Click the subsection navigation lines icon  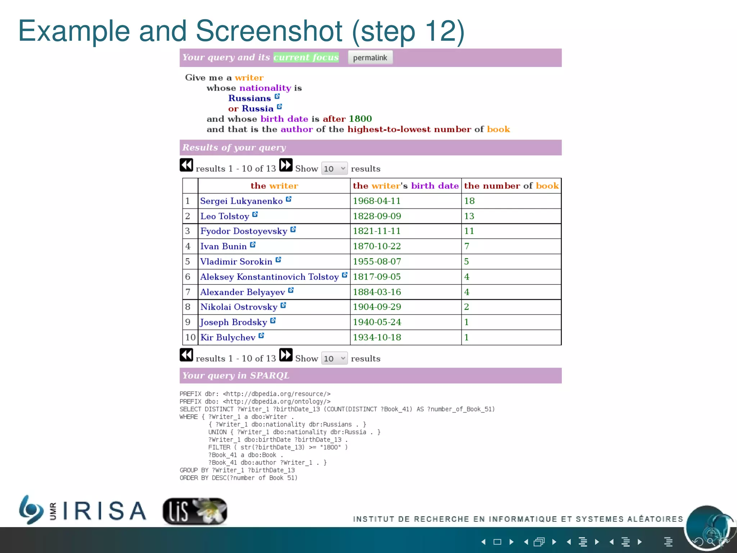click(x=583, y=542)
